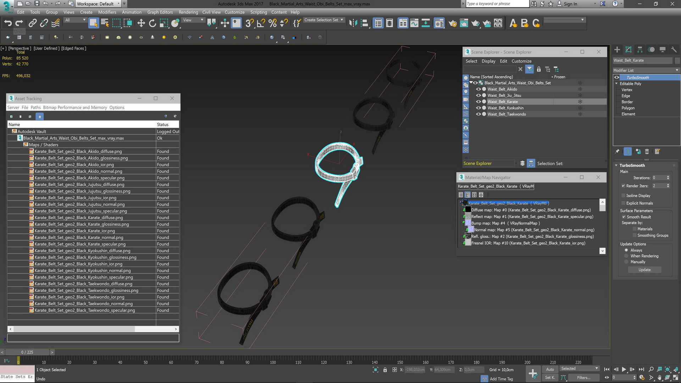681x383 pixels.
Task: Hide Waist_Belt_Jiu_Jitsu using its eye icon
Action: (478, 95)
